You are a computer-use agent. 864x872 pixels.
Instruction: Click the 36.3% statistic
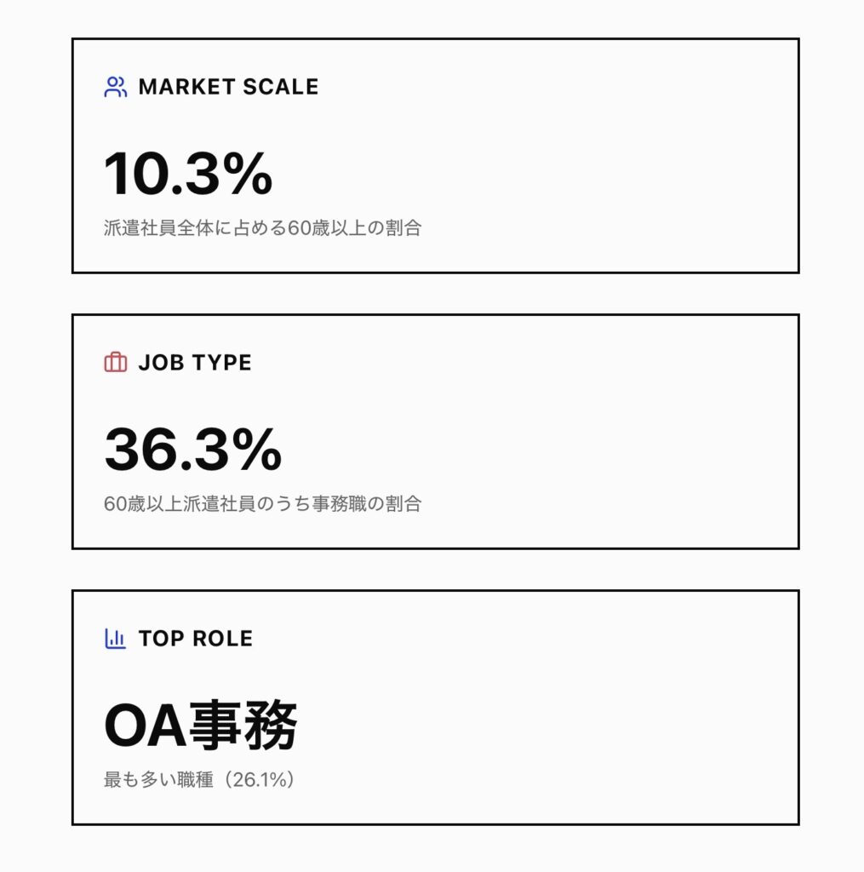click(x=192, y=450)
